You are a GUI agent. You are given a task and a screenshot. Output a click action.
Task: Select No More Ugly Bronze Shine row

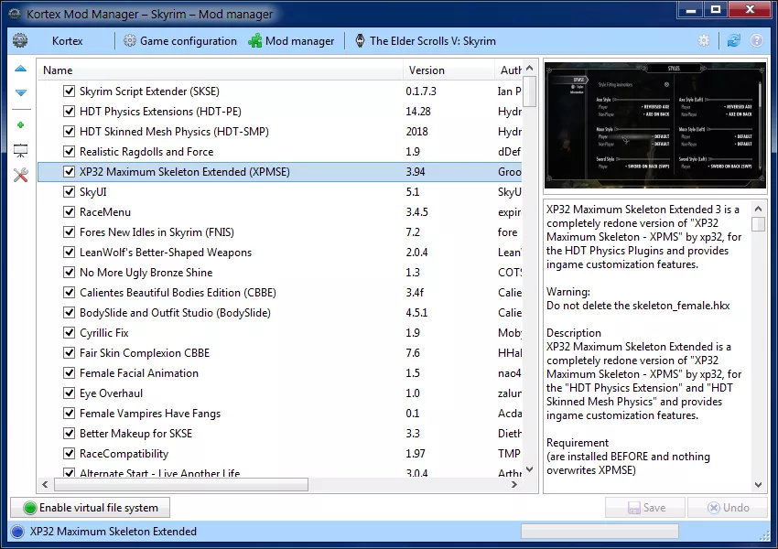pyautogui.click(x=280, y=273)
